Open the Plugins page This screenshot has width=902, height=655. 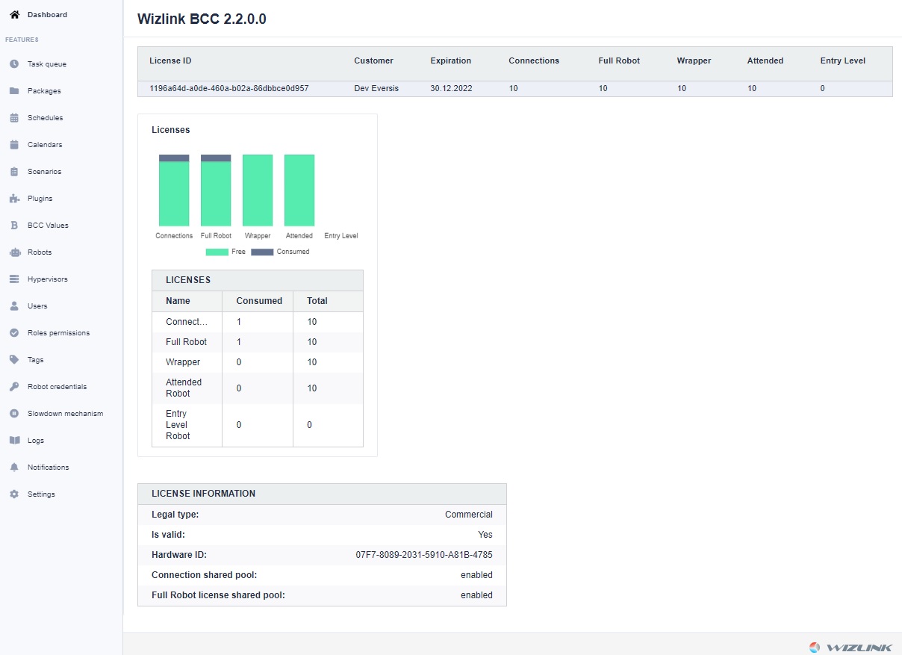coord(40,199)
